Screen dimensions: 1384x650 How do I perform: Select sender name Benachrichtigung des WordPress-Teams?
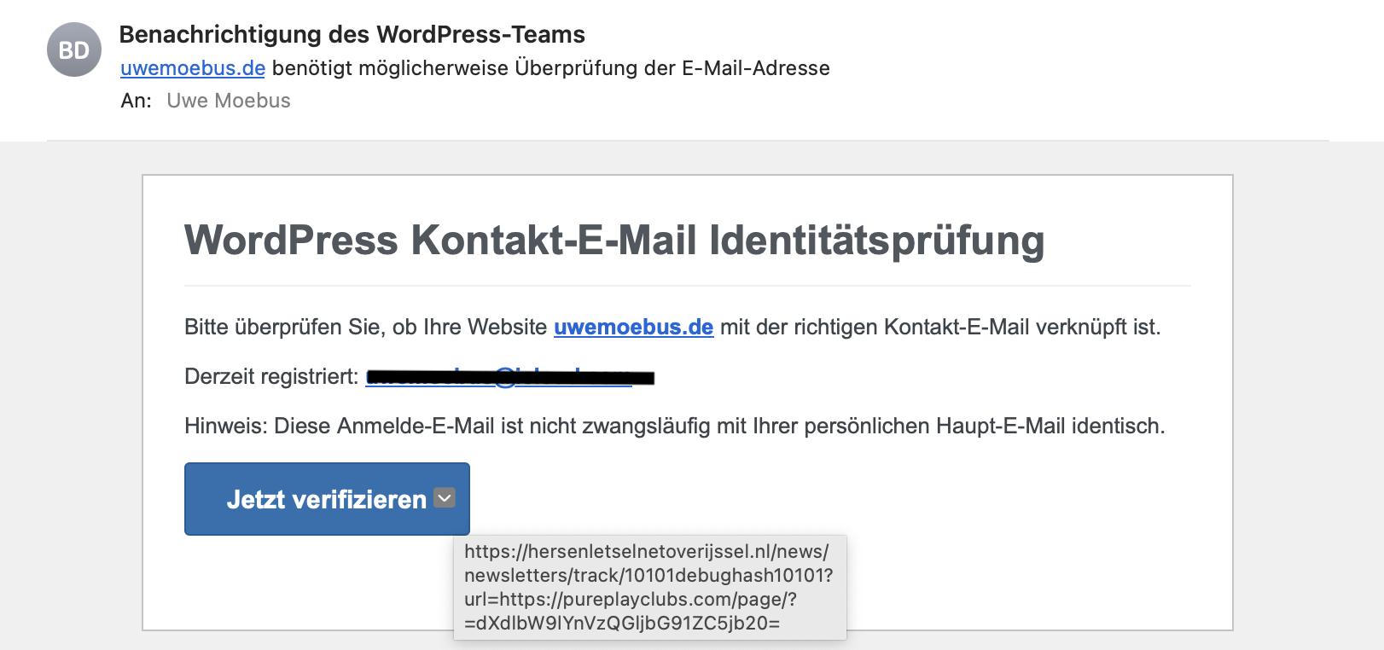coord(352,35)
